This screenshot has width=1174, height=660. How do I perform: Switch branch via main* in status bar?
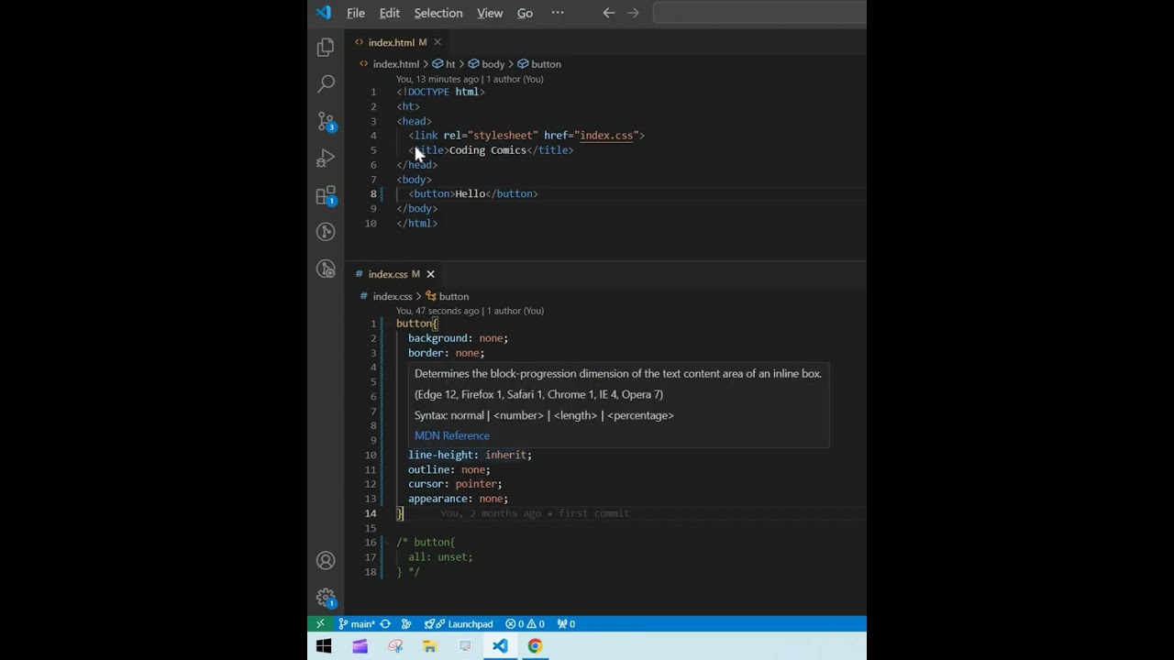(357, 624)
